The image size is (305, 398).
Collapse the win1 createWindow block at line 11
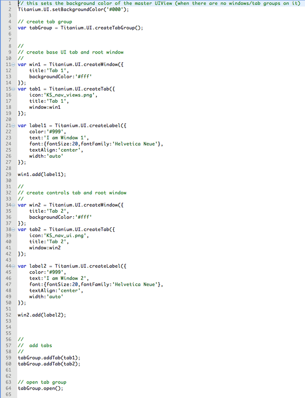13,65
